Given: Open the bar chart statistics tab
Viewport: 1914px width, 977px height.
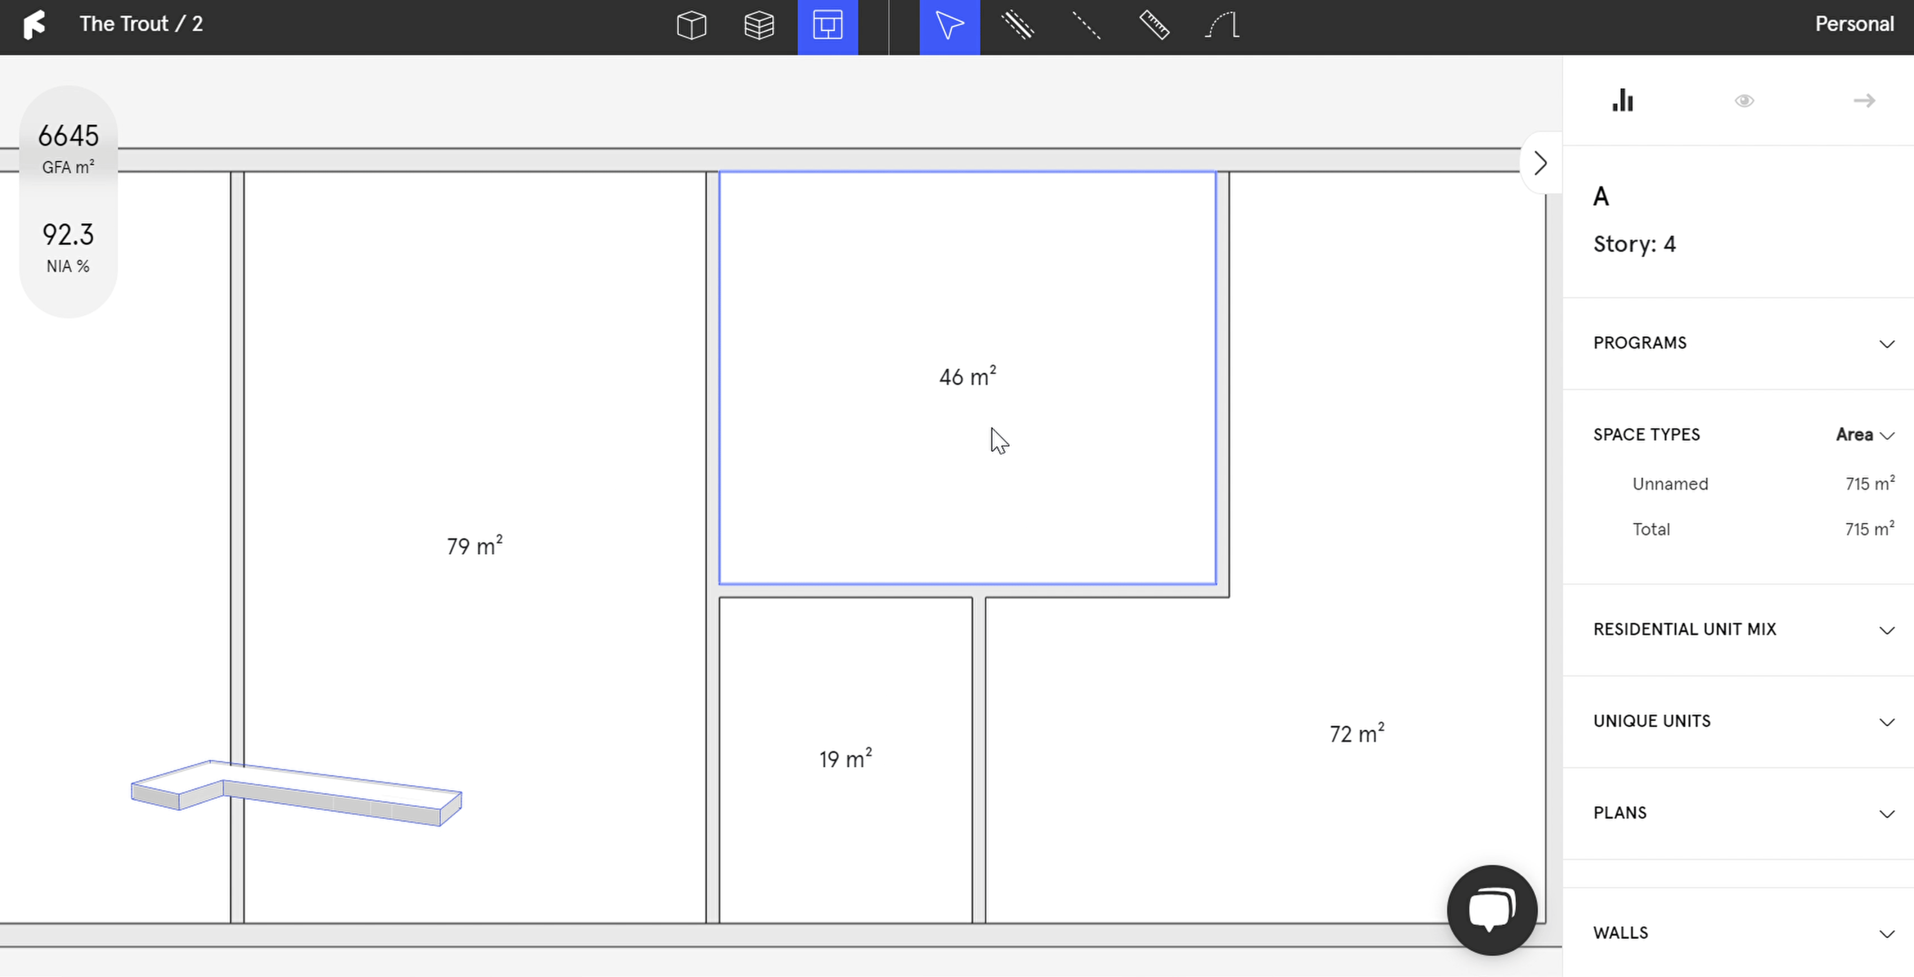Looking at the screenshot, I should tap(1623, 100).
